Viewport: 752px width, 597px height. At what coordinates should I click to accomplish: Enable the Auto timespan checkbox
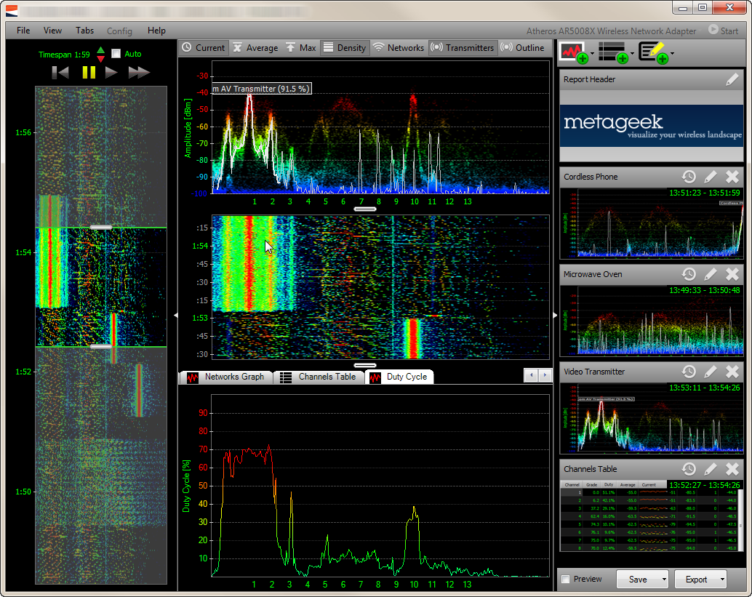pos(116,54)
